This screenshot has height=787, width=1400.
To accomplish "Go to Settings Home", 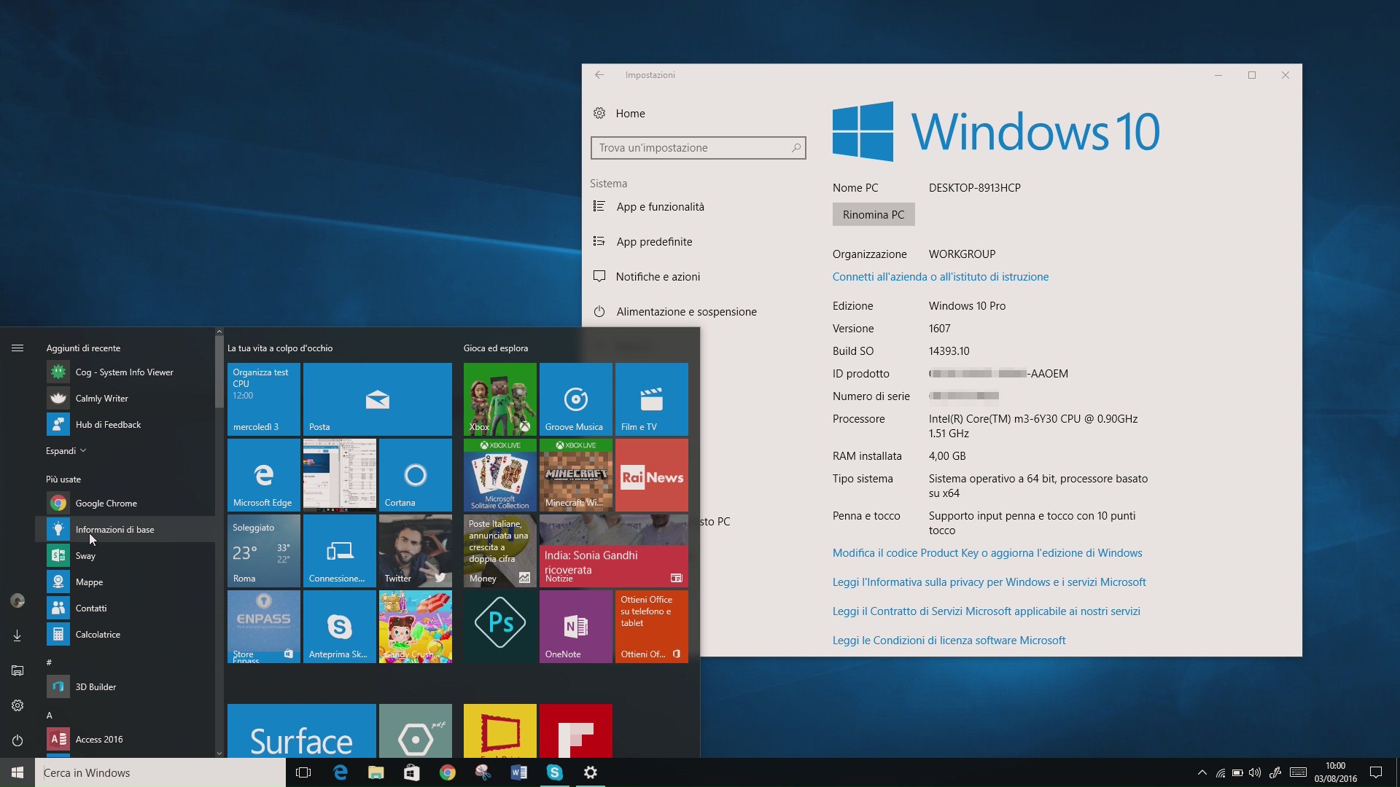I will click(620, 114).
